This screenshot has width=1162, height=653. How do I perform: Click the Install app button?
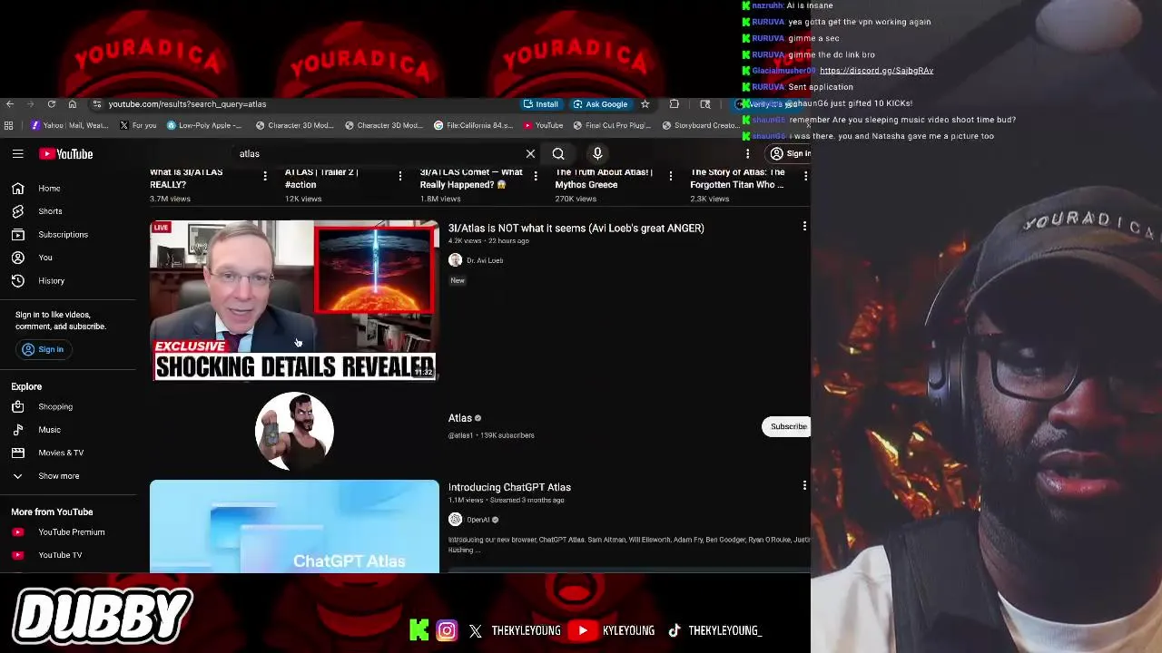point(541,104)
